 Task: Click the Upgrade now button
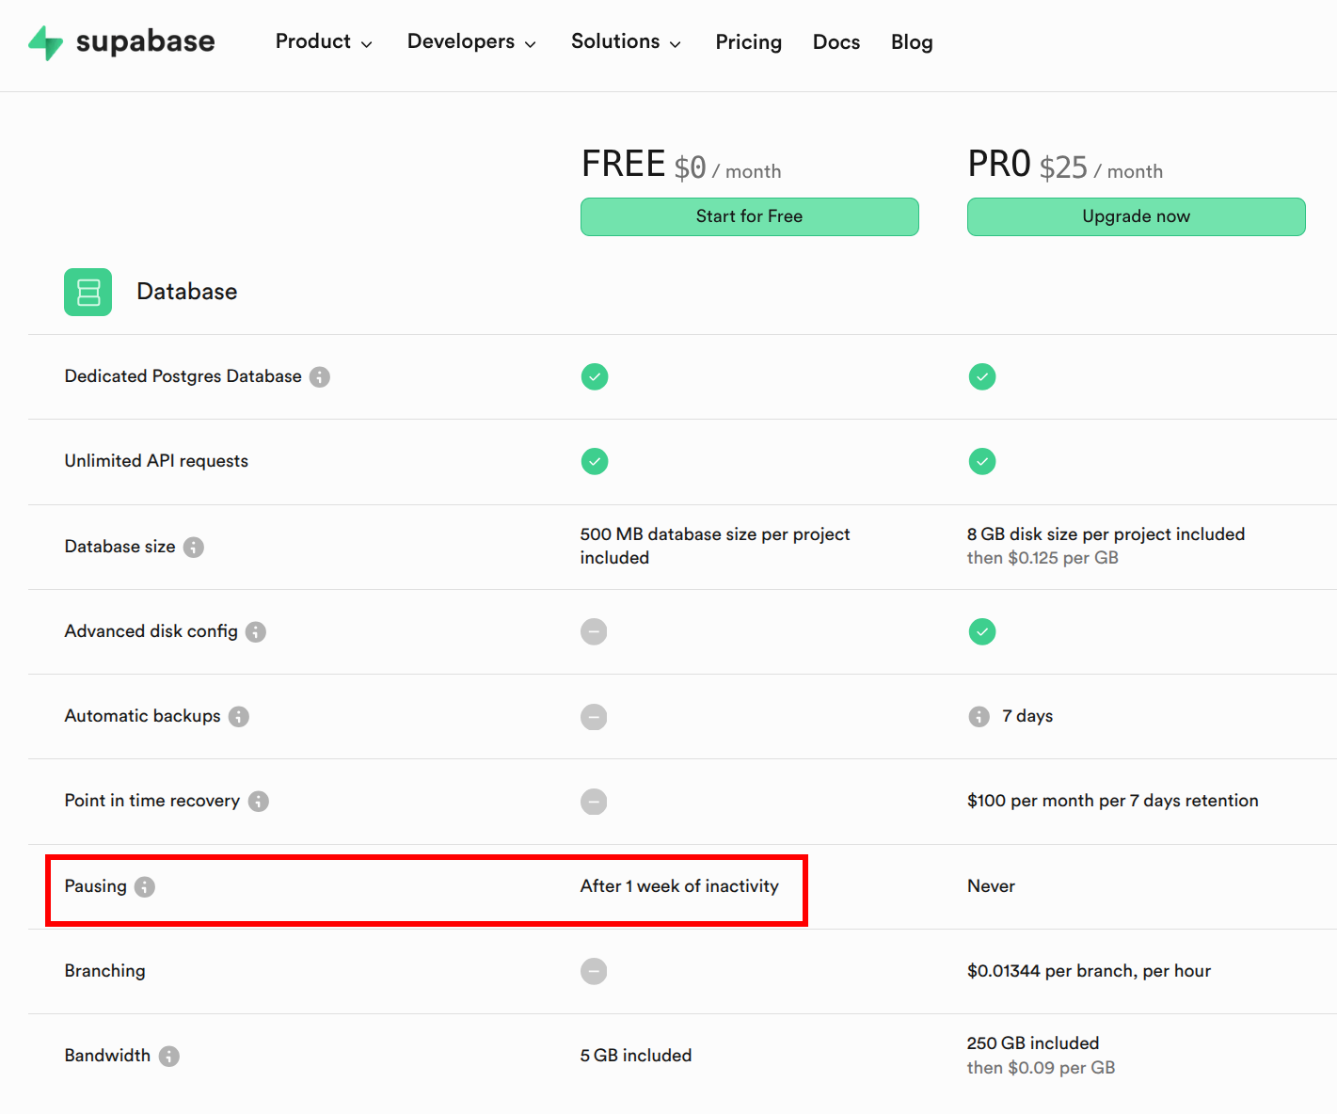pyautogui.click(x=1136, y=216)
